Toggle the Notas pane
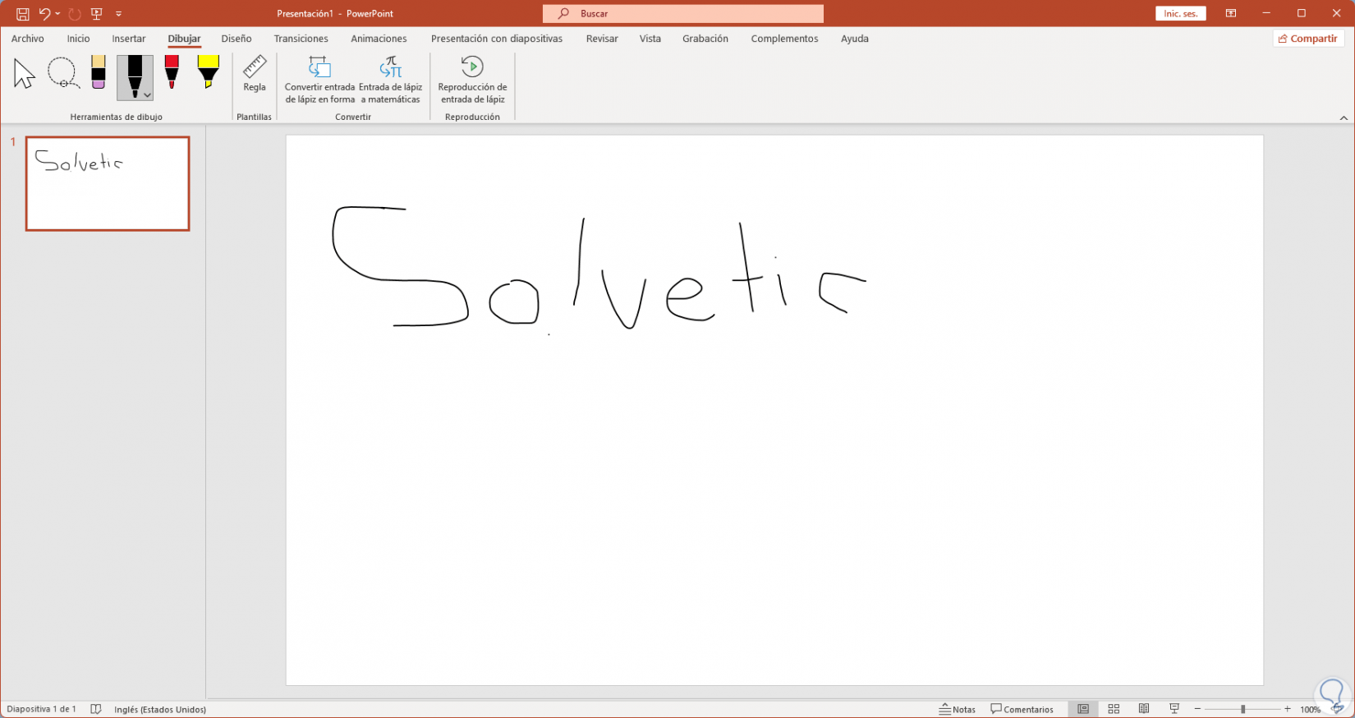The height and width of the screenshot is (718, 1355). (958, 709)
